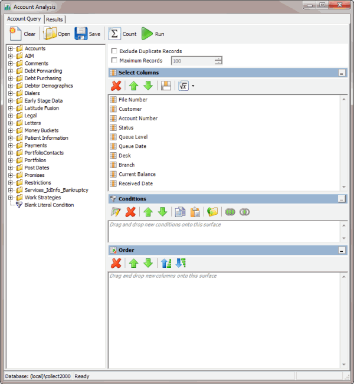Select the Latitude Fusion folder
The height and width of the screenshot is (384, 354).
pos(42,108)
